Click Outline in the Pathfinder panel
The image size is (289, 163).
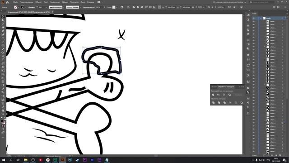tap(236, 103)
